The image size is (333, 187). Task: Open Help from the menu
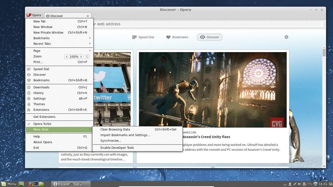[x=60, y=136]
